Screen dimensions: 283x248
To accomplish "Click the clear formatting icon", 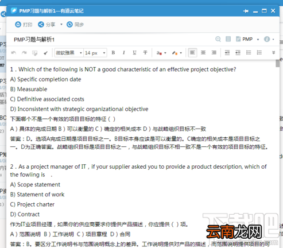I will click(34, 53).
